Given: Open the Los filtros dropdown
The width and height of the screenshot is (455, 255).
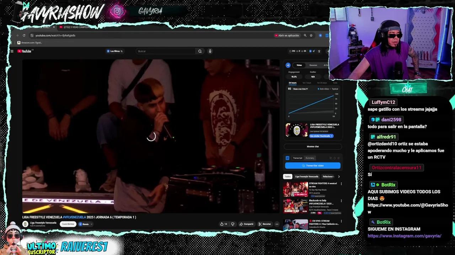Looking at the screenshot, I should point(115,51).
